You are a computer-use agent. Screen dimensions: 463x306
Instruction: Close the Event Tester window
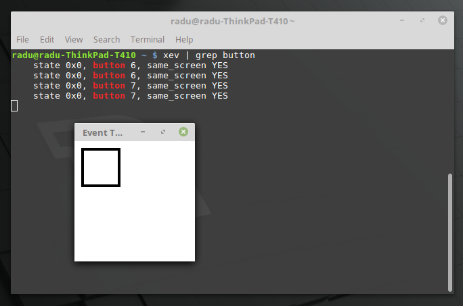click(183, 132)
